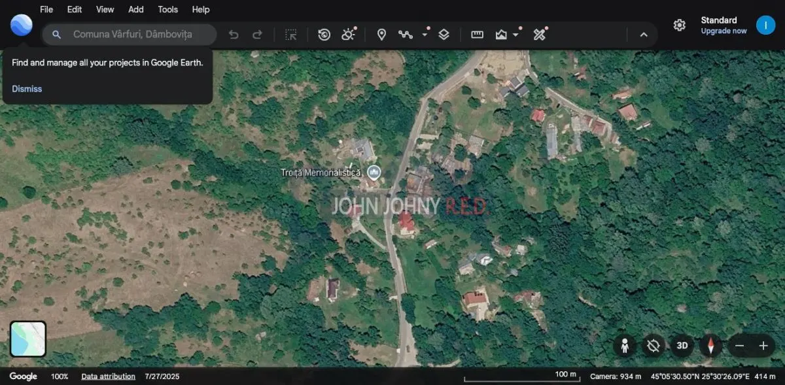Toggle the 3D view button
The height and width of the screenshot is (385, 785).
(682, 346)
